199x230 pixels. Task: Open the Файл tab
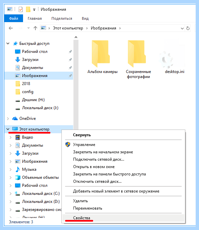click(x=14, y=18)
